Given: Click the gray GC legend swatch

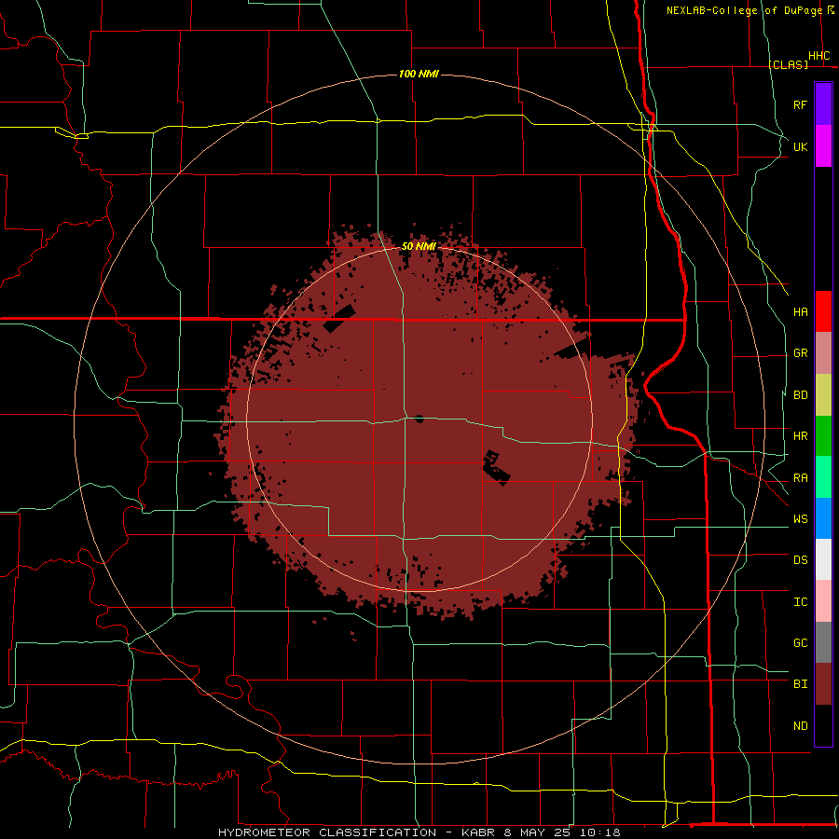Looking at the screenshot, I should (x=823, y=642).
